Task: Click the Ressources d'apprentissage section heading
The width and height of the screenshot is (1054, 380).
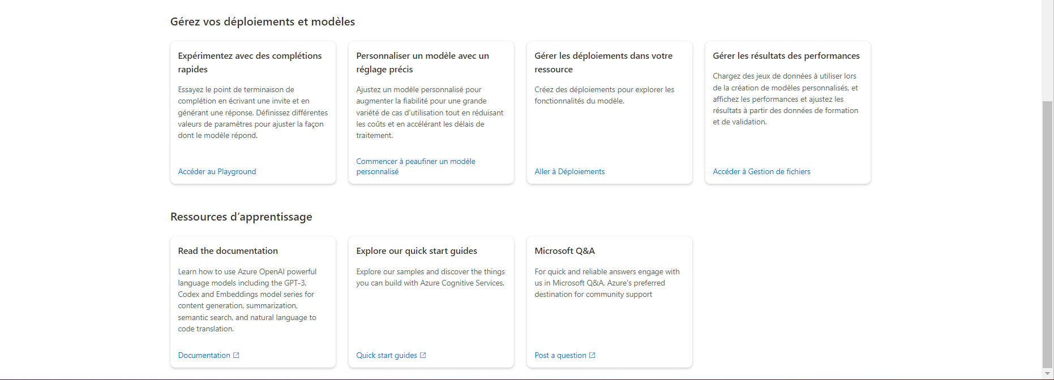Action: tap(241, 217)
